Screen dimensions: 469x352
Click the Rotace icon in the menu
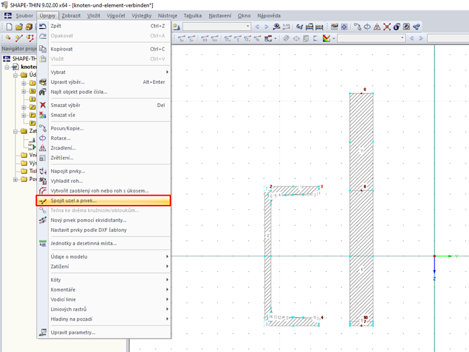43,138
